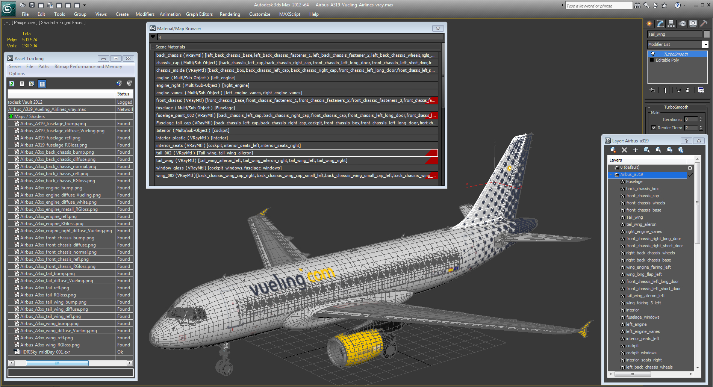The width and height of the screenshot is (713, 387).
Task: Click the Open File folder icon in quick access toolbar
Action: tap(23, 5)
